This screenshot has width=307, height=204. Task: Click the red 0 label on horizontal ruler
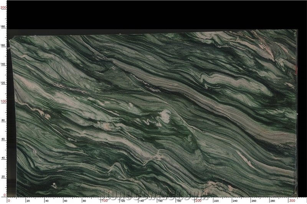[9, 201]
